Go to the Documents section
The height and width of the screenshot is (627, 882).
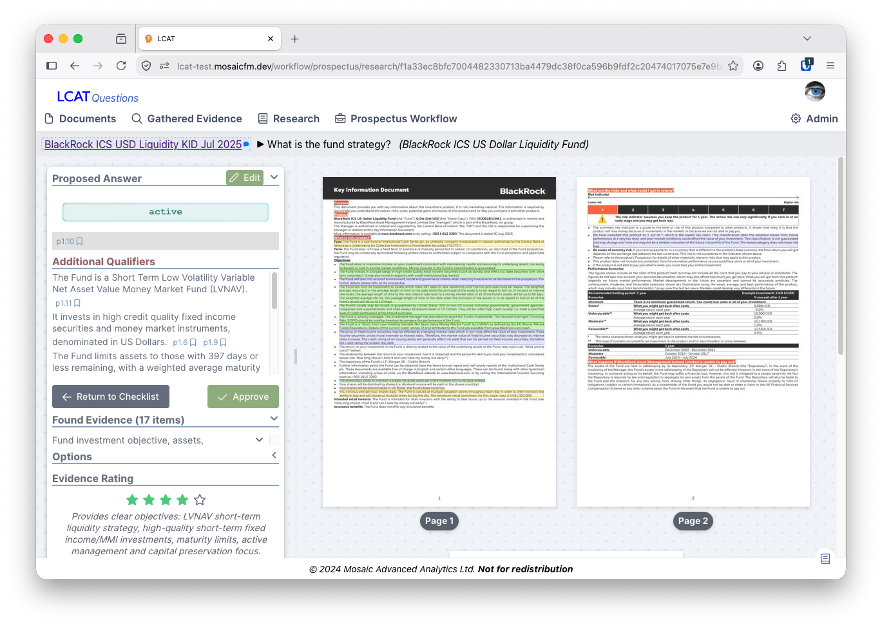[x=81, y=118]
